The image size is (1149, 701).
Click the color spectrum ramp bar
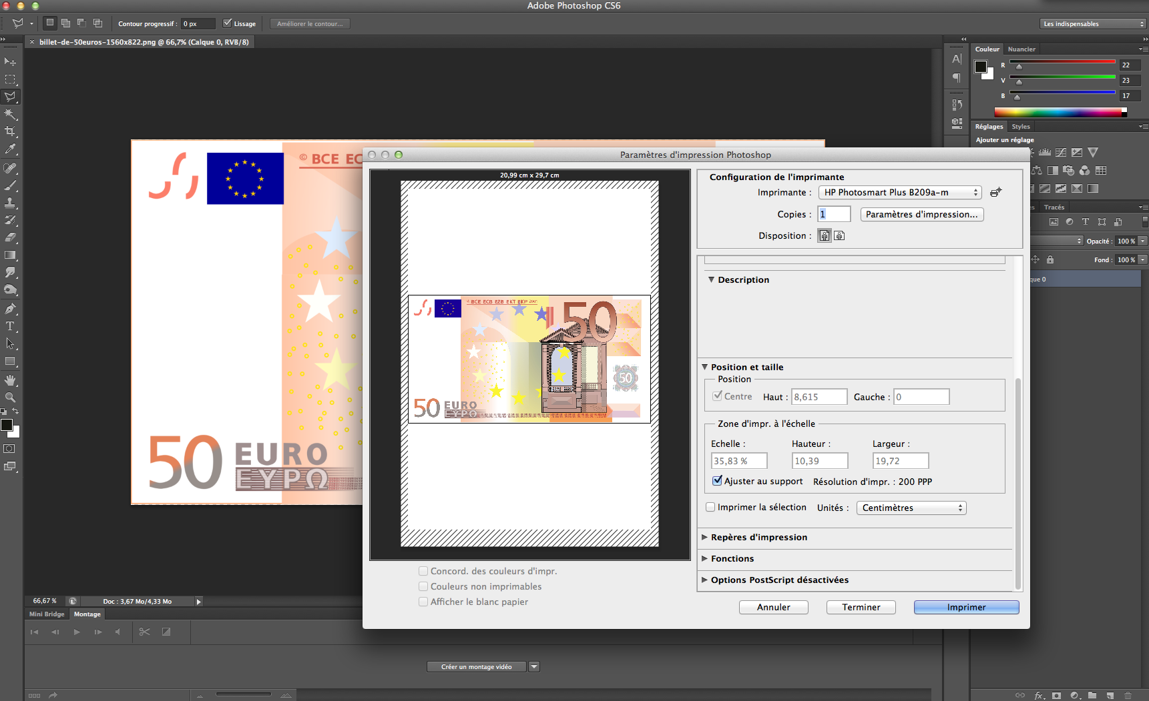pyautogui.click(x=1060, y=112)
